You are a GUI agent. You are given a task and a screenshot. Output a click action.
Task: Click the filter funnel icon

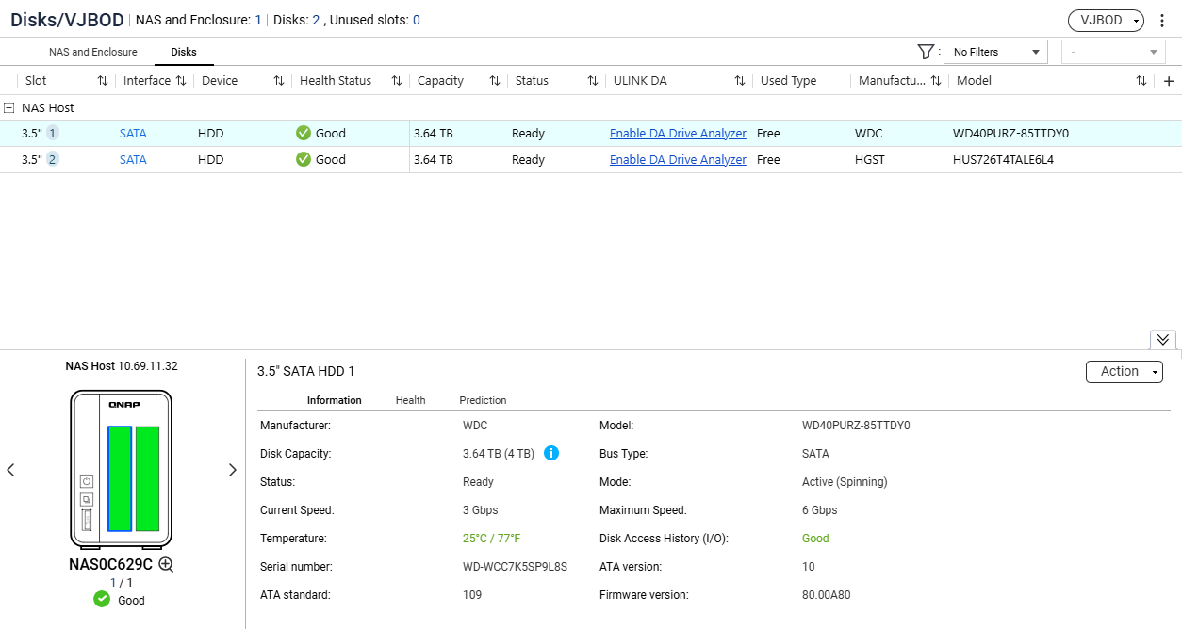click(x=926, y=52)
